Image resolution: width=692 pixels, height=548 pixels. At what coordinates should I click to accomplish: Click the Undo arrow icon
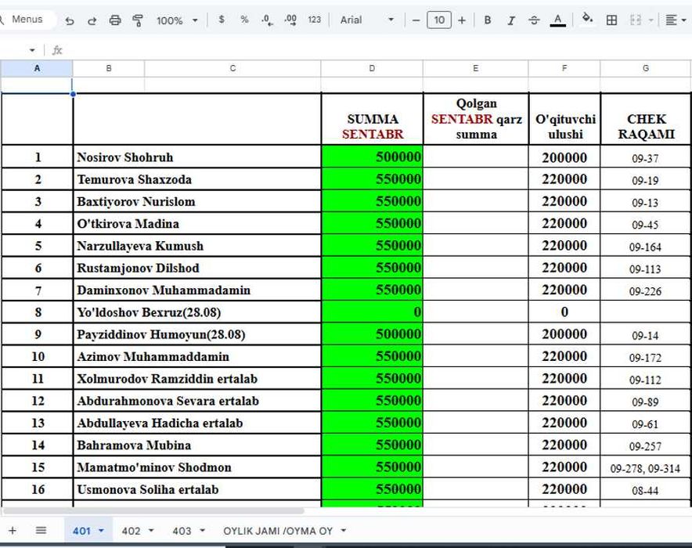70,20
